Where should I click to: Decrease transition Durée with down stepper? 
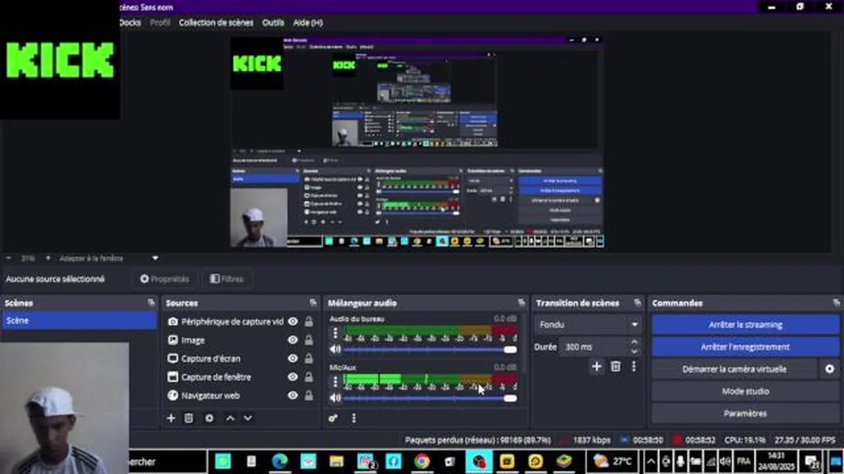(x=634, y=351)
